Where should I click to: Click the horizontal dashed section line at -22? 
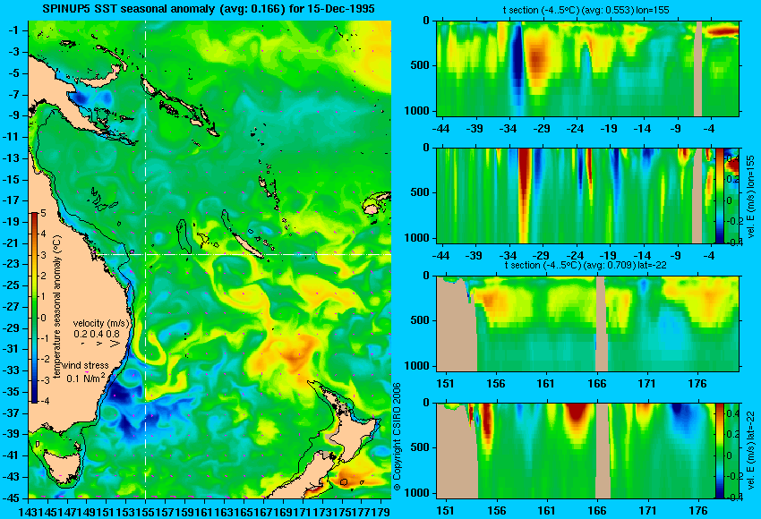[x=244, y=254]
